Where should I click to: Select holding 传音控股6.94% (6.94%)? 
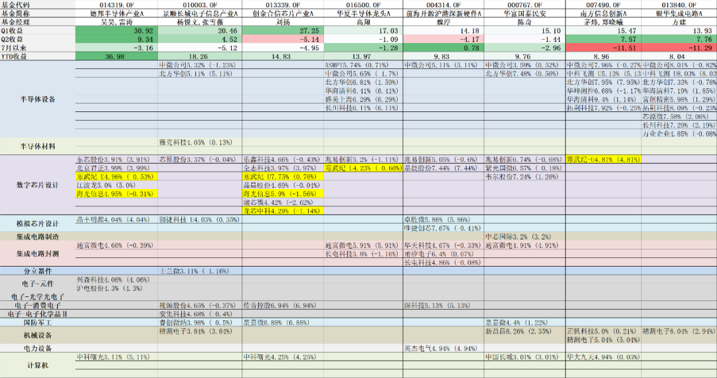click(x=280, y=305)
